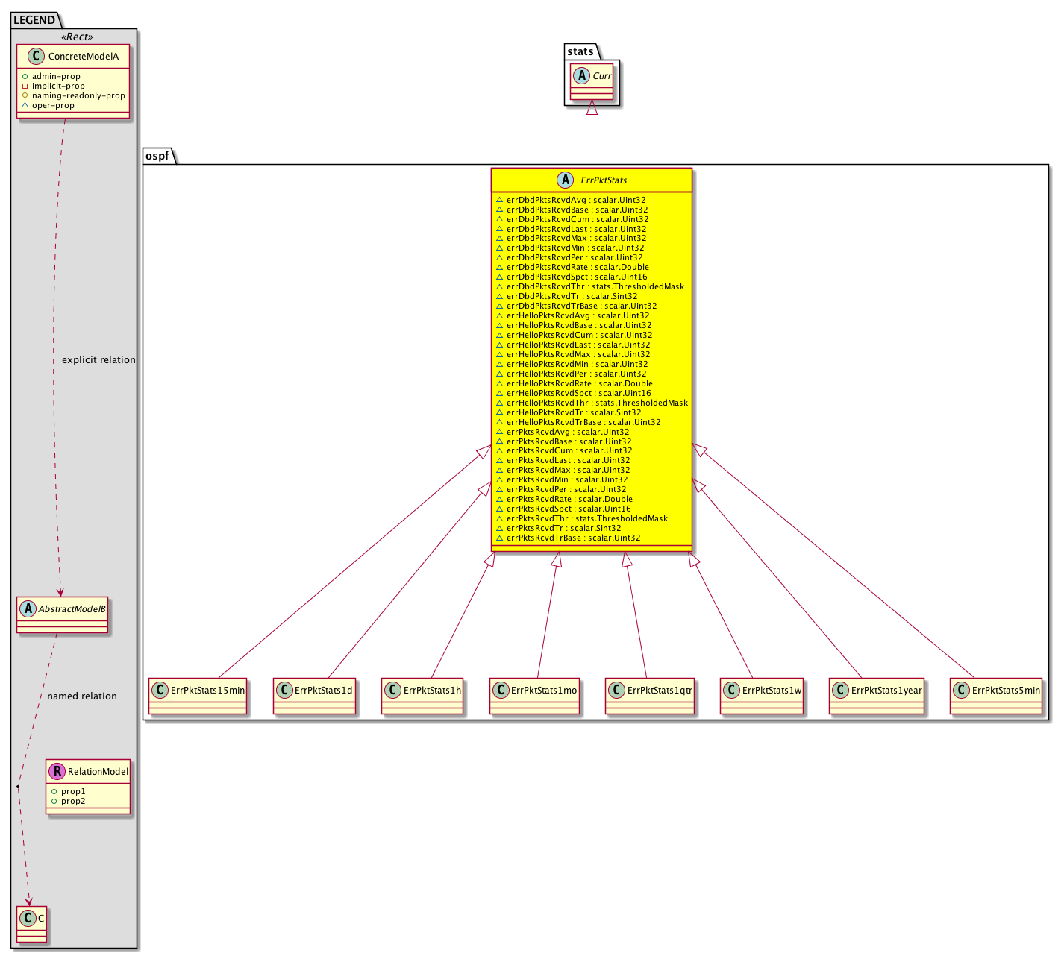Click the errHelloPktsRcvdRate property row

(579, 383)
